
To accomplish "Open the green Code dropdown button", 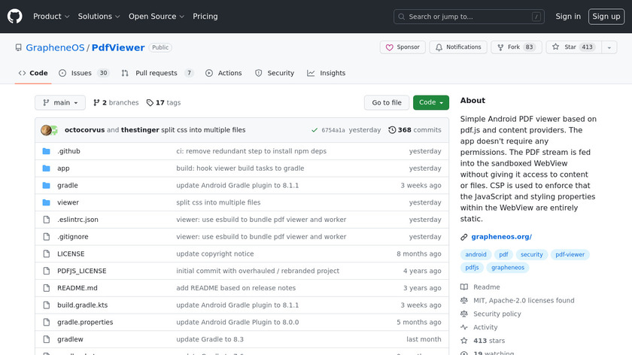I will click(x=431, y=103).
